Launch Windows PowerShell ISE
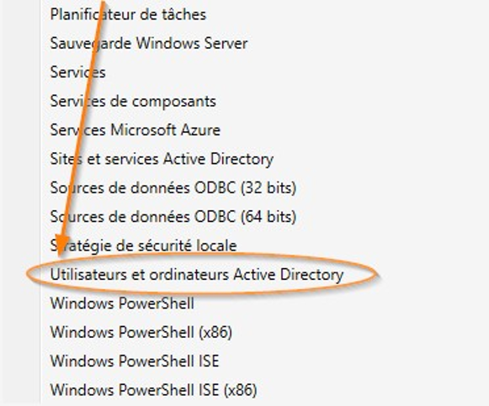The image size is (489, 406). click(x=135, y=361)
